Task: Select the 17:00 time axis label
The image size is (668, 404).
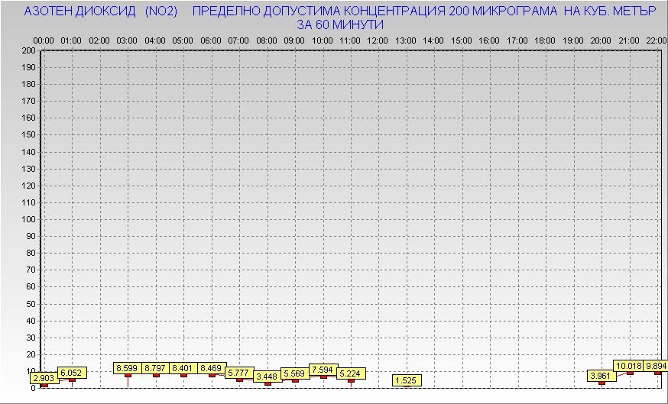Action: point(517,40)
